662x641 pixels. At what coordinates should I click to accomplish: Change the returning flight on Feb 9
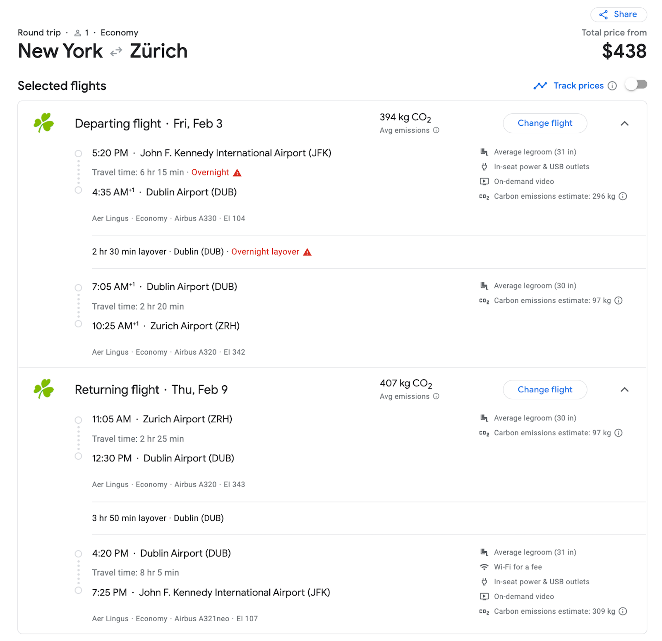pos(544,390)
